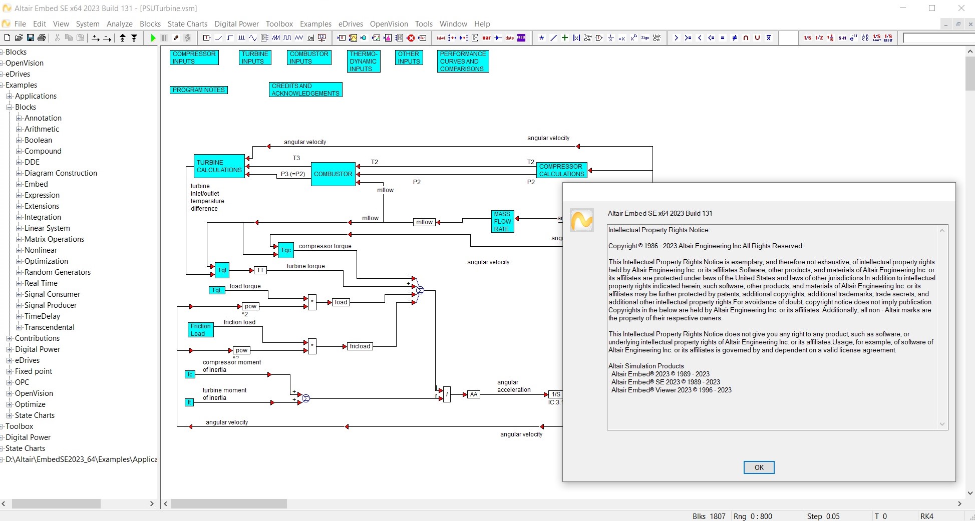This screenshot has height=521, width=975.
Task: Insert a label block from the toolbar
Action: point(441,38)
